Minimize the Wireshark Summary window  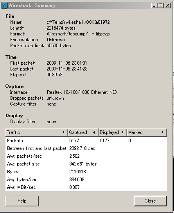tap(154, 5)
